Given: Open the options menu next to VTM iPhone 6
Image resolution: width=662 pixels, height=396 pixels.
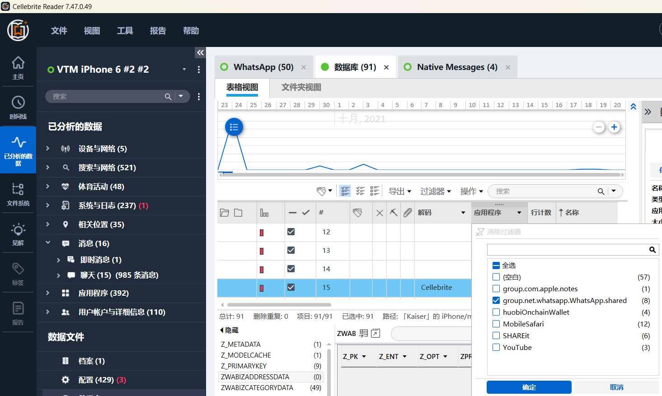Looking at the screenshot, I should [x=199, y=70].
